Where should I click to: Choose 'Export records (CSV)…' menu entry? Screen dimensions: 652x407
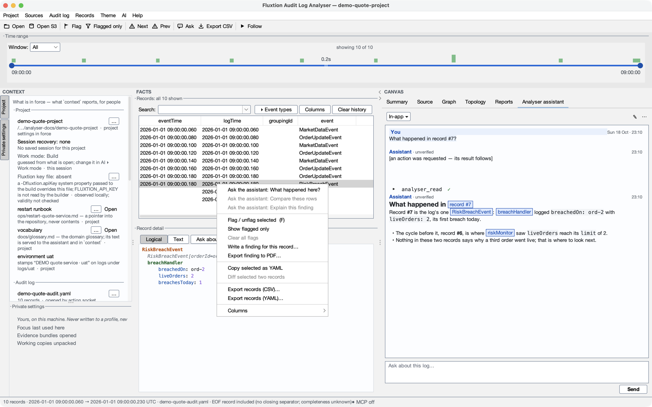click(272, 290)
